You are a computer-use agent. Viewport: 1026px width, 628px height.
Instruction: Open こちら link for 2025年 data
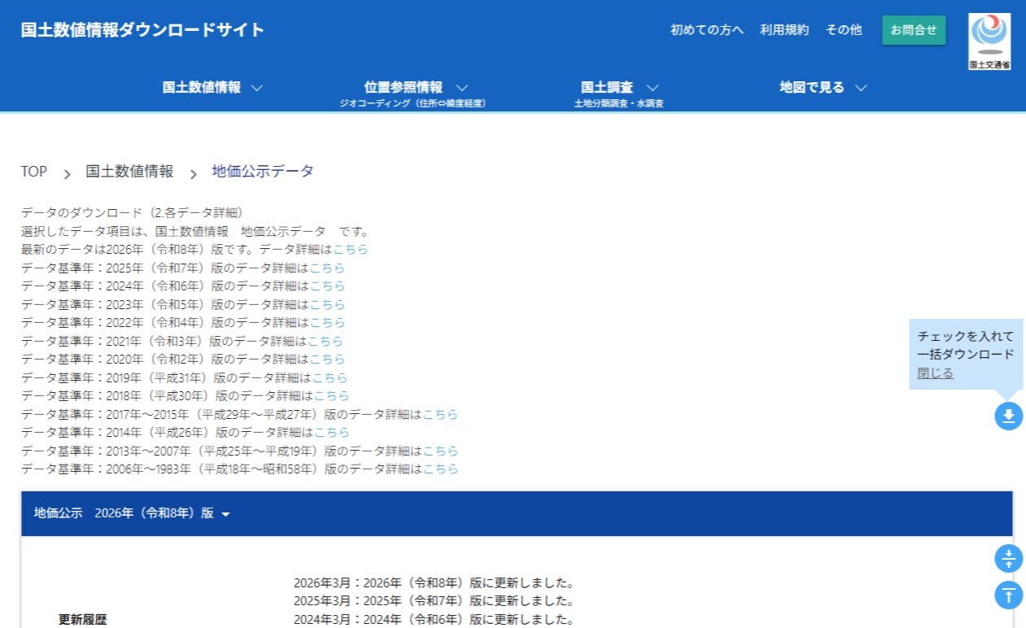pyautogui.click(x=327, y=268)
